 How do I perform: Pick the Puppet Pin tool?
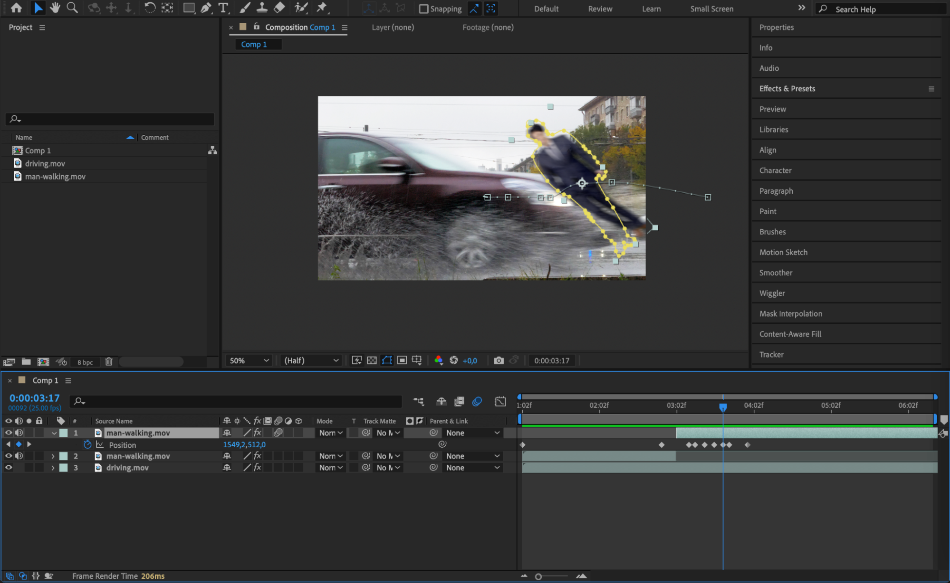click(x=322, y=8)
